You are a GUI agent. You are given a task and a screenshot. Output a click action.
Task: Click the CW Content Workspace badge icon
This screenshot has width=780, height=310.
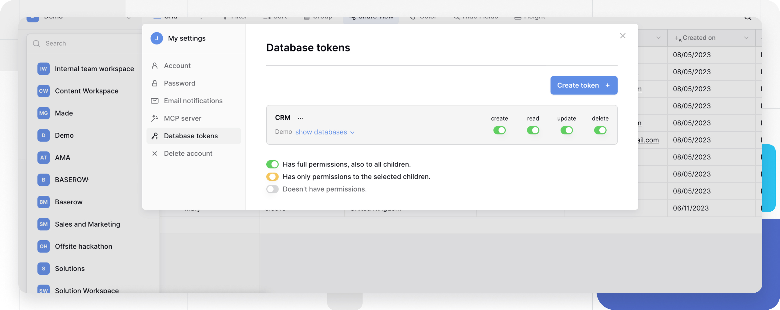pyautogui.click(x=43, y=91)
